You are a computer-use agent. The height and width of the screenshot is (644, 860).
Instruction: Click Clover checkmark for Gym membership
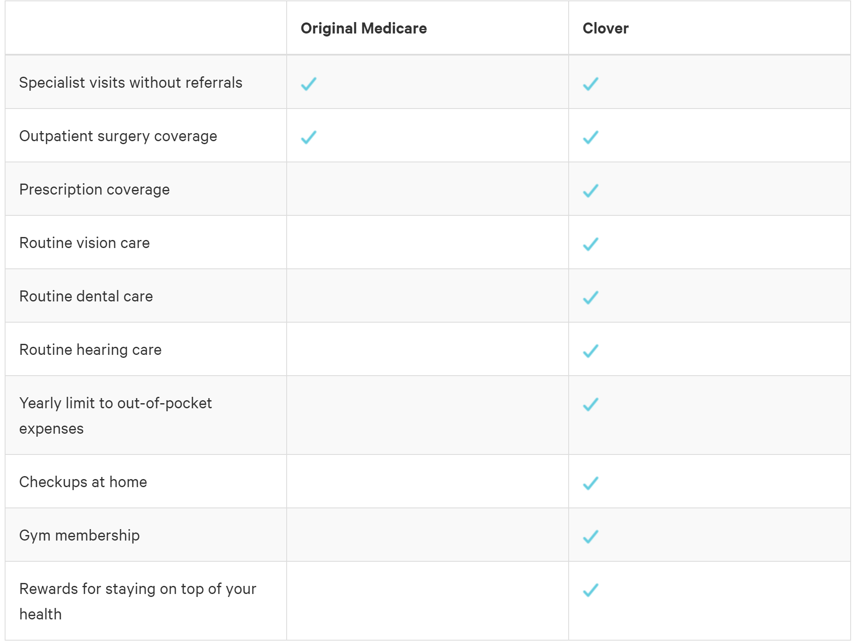pos(591,536)
